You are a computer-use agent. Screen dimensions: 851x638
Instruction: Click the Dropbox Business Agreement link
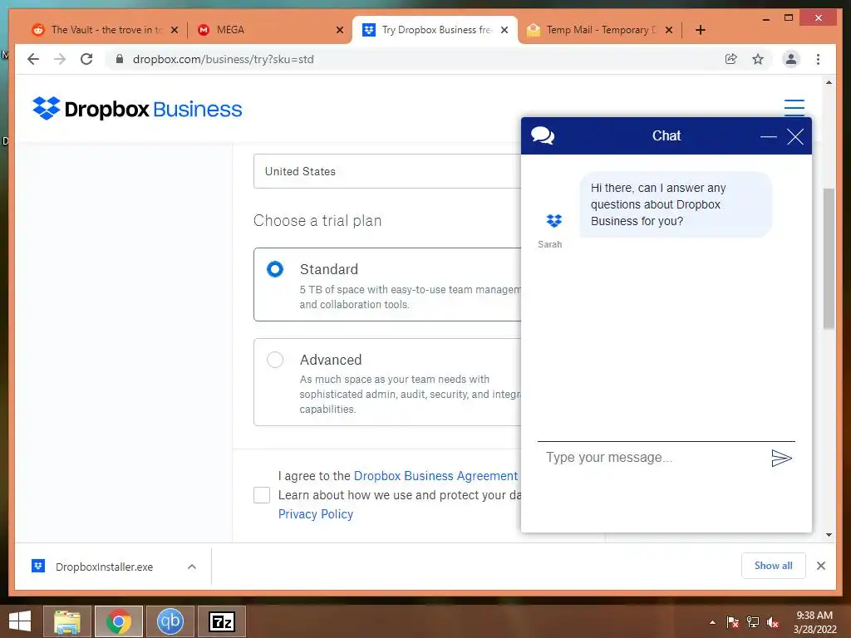coord(435,476)
